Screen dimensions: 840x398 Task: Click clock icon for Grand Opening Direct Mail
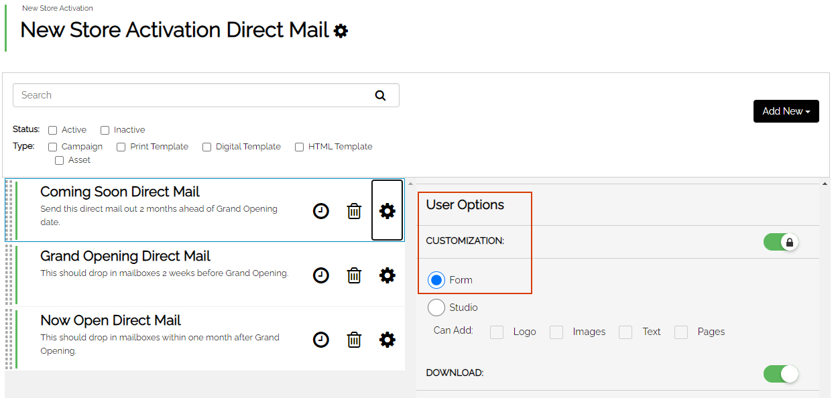coord(321,275)
